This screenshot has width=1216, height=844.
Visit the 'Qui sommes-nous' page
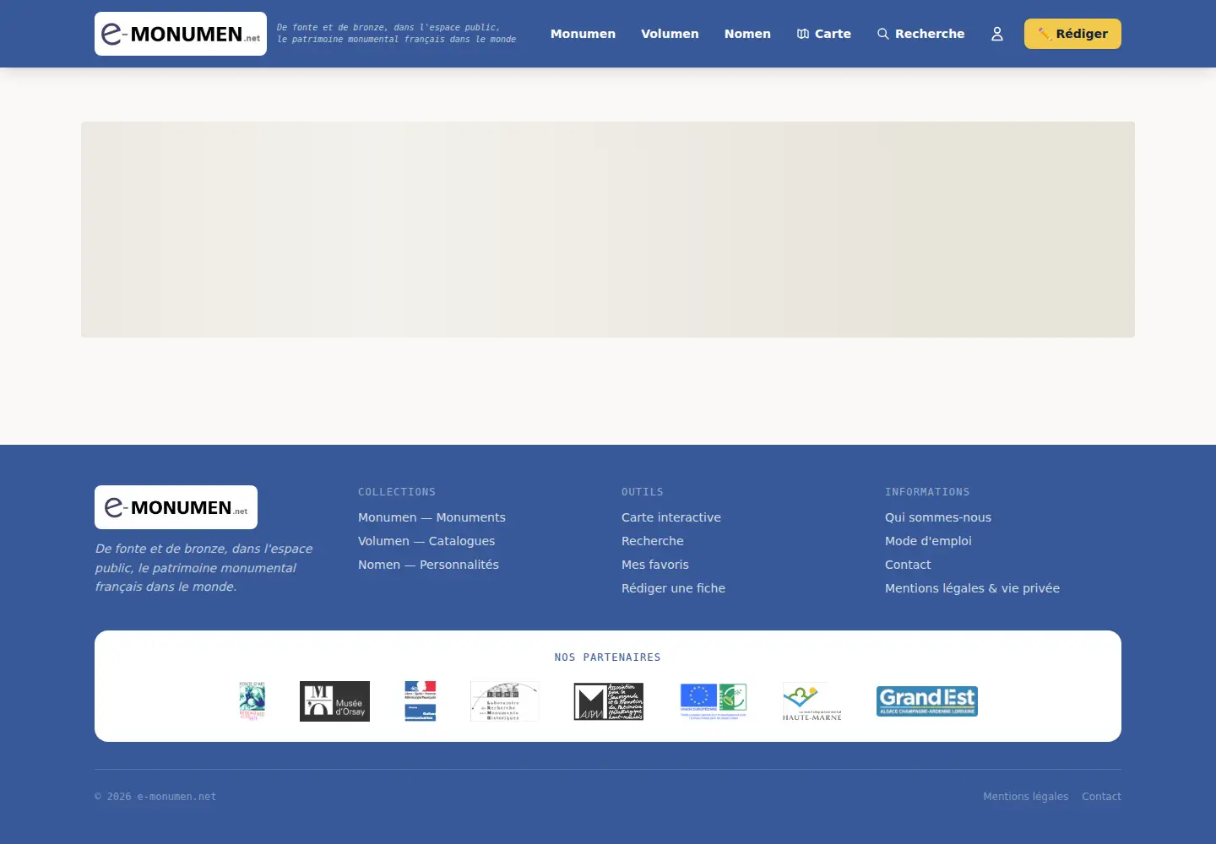click(x=938, y=517)
